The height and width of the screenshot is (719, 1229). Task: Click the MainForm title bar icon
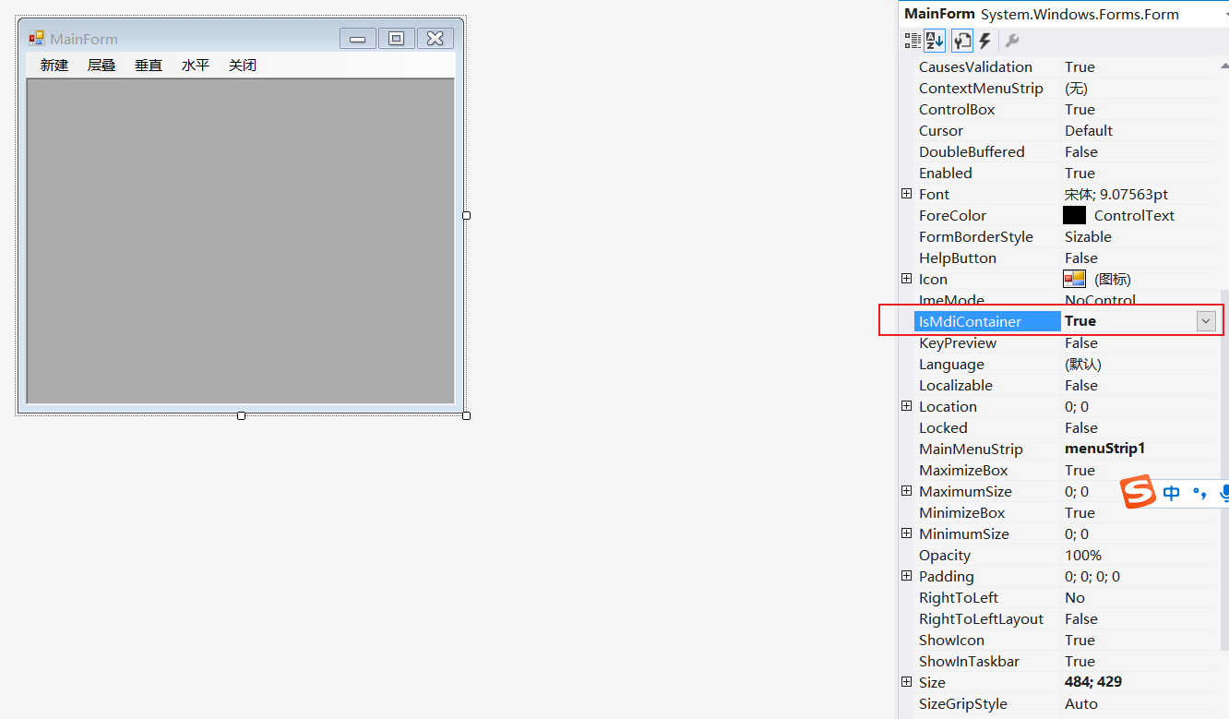point(37,39)
